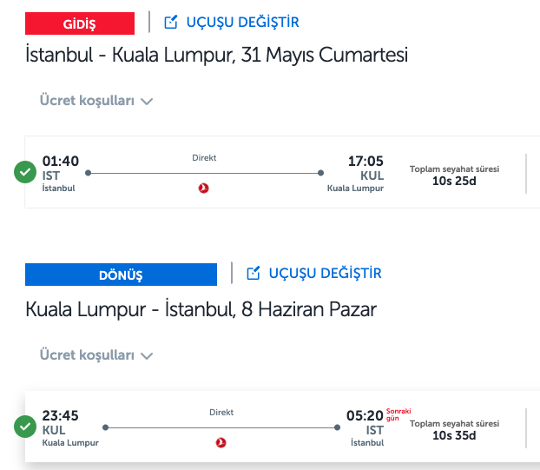Expand Ücret koşulları for the outbound flight
This screenshot has height=470, width=540.
coord(96,101)
